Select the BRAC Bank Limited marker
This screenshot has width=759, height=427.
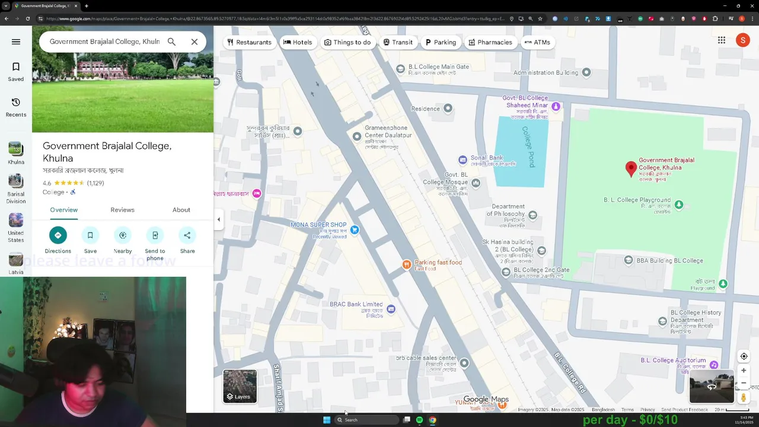tap(391, 309)
